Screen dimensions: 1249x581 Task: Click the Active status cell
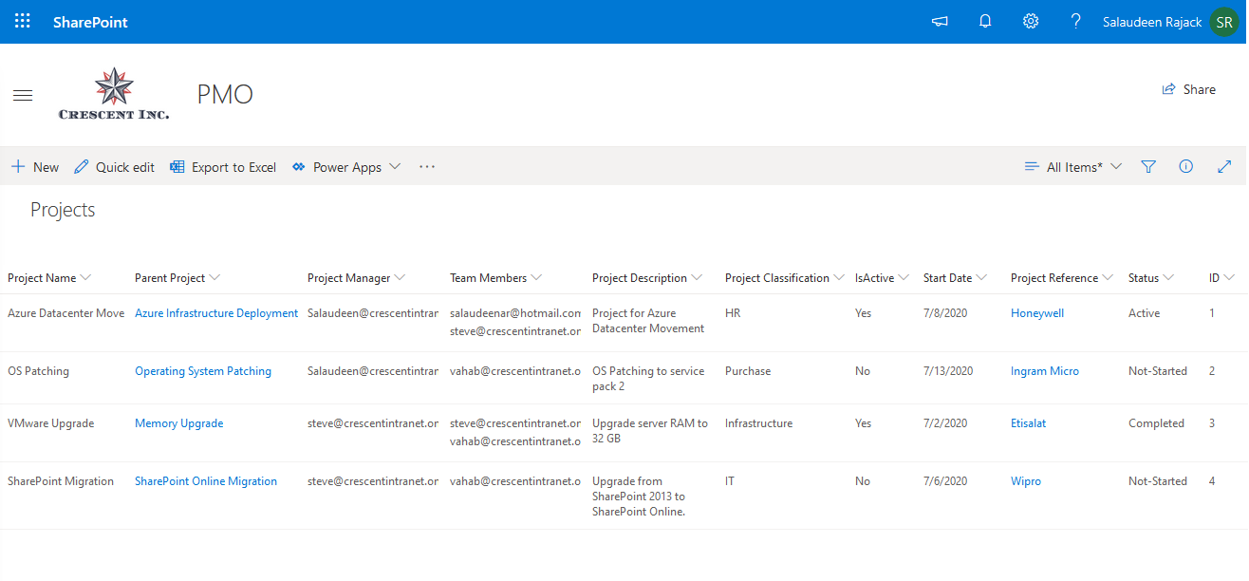click(1145, 313)
